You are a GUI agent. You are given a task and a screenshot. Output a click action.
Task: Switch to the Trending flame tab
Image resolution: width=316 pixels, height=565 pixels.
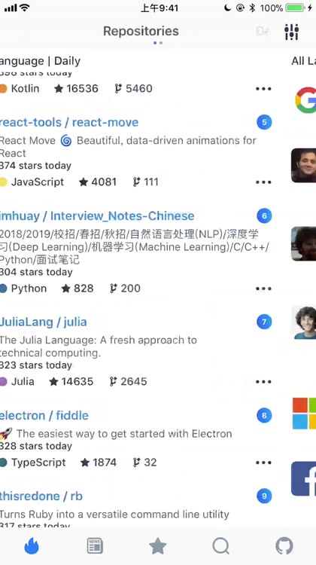click(x=32, y=546)
